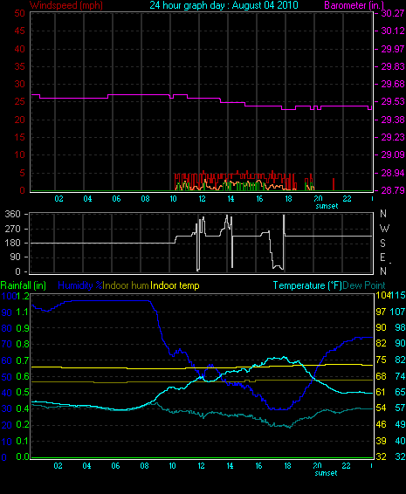Click red windspeed scale value 35

point(19,66)
